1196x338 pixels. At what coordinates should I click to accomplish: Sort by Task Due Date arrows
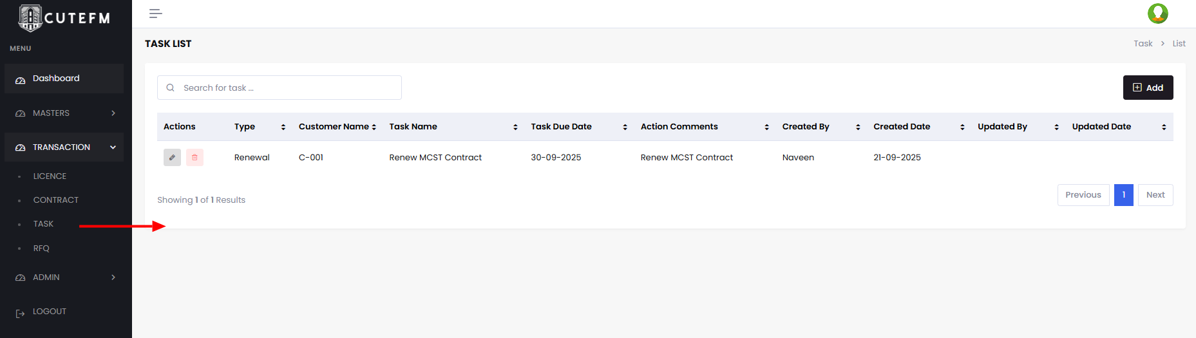625,127
